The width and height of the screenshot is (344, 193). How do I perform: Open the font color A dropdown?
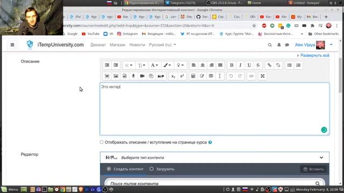(x=154, y=65)
